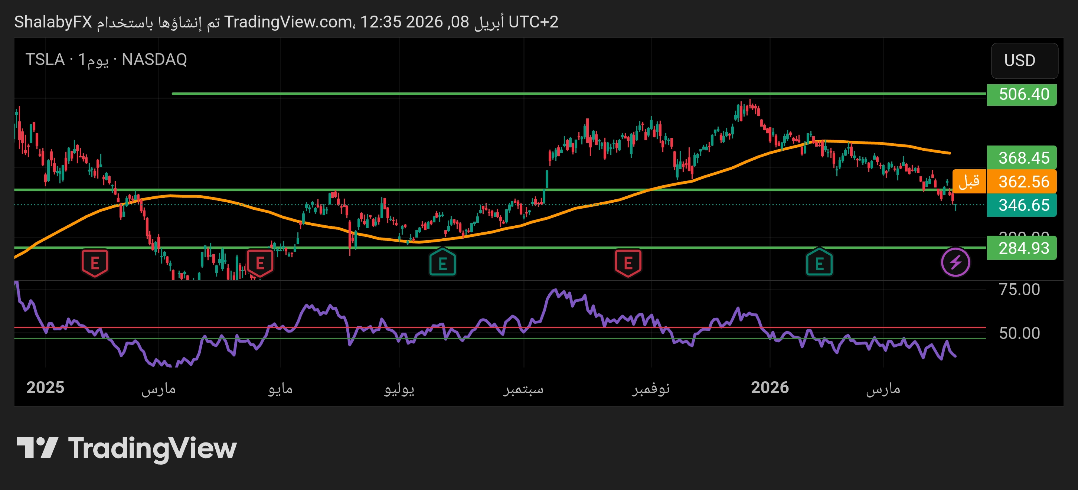Click the orange pre-market tag
This screenshot has height=490, width=1078.
(x=969, y=182)
